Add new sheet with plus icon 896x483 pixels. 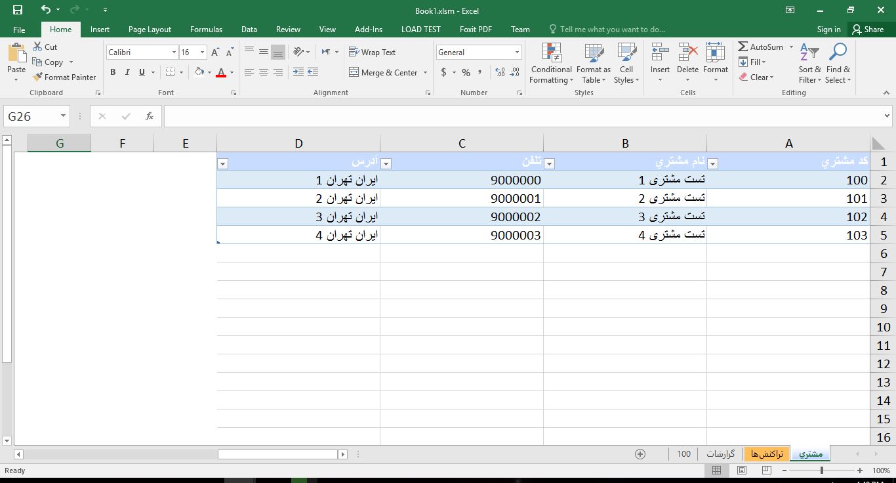tap(640, 453)
